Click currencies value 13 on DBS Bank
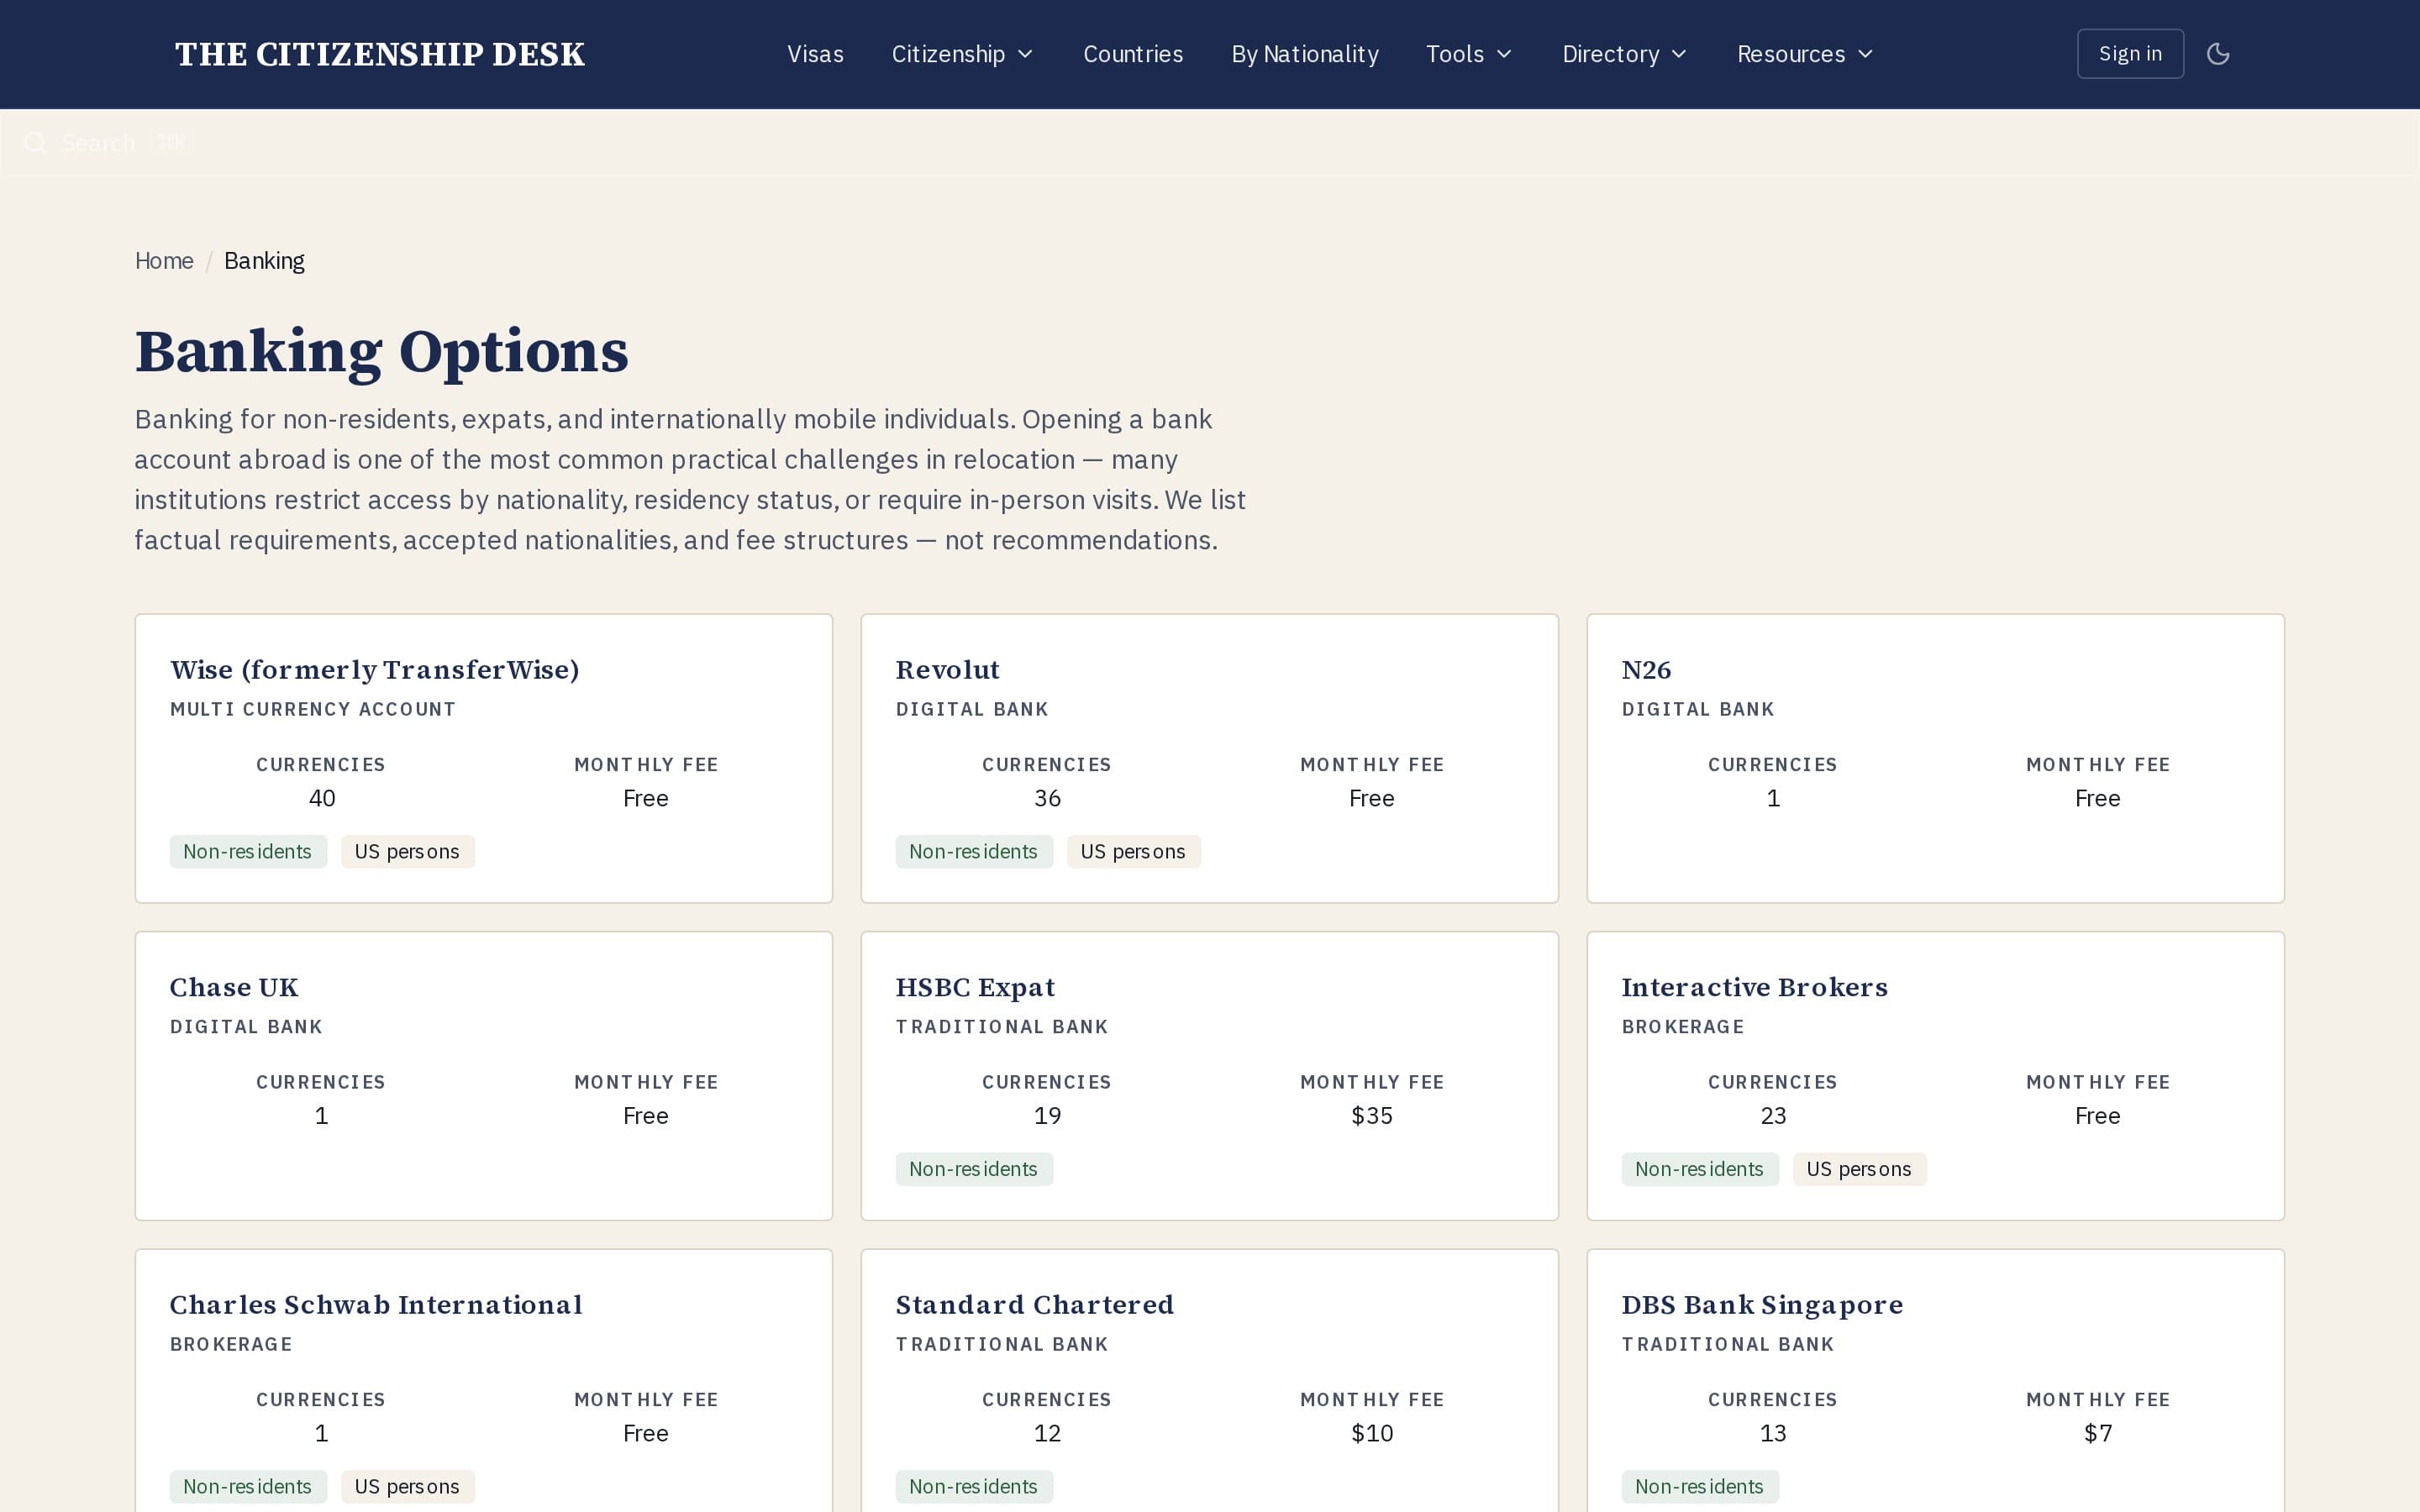This screenshot has width=2420, height=1512. coord(1773,1434)
